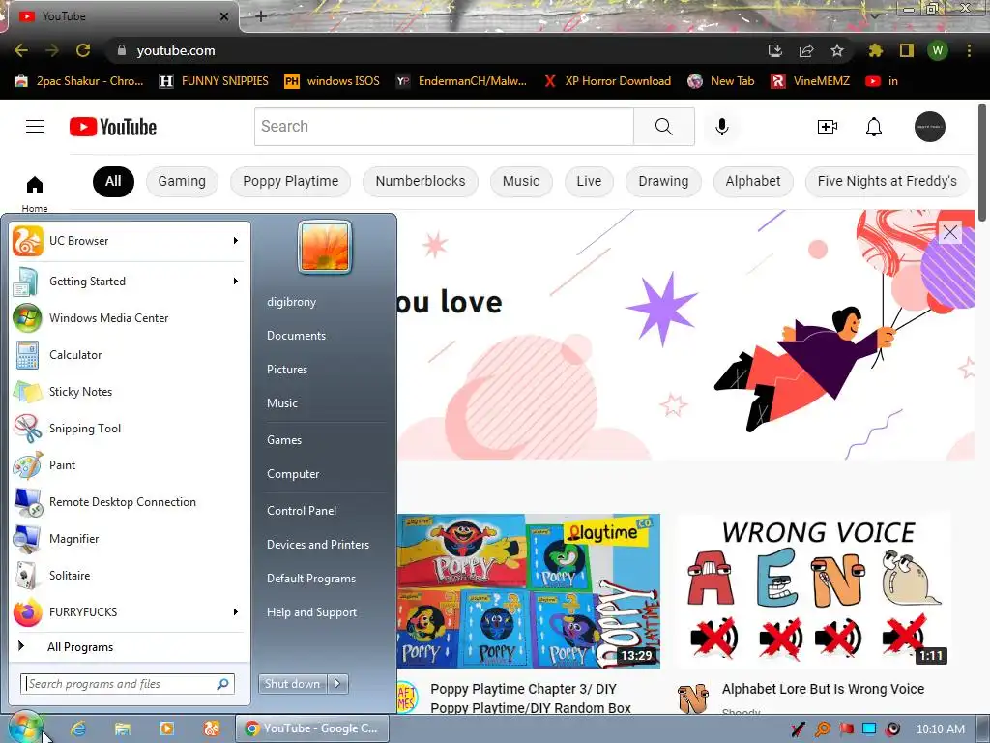Open Chrome three-dot menu
Viewport: 990px width, 743px height.
969,50
